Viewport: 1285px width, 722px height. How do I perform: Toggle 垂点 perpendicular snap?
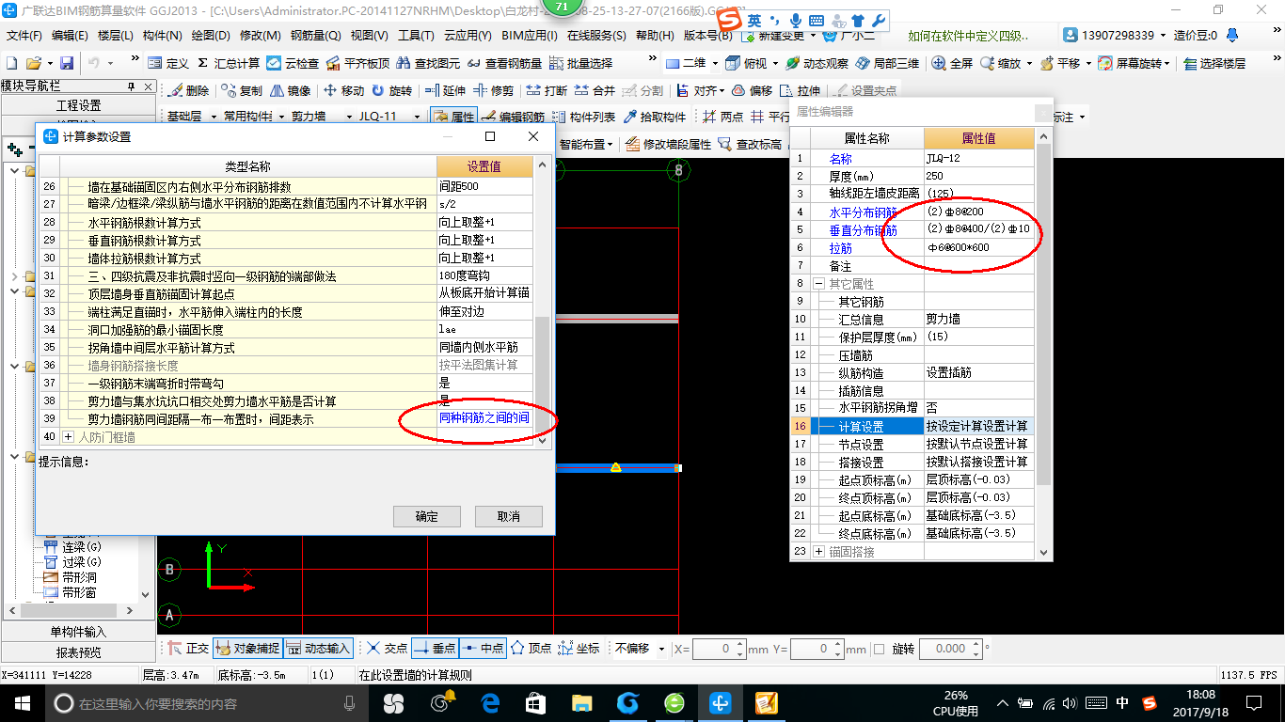(x=435, y=649)
